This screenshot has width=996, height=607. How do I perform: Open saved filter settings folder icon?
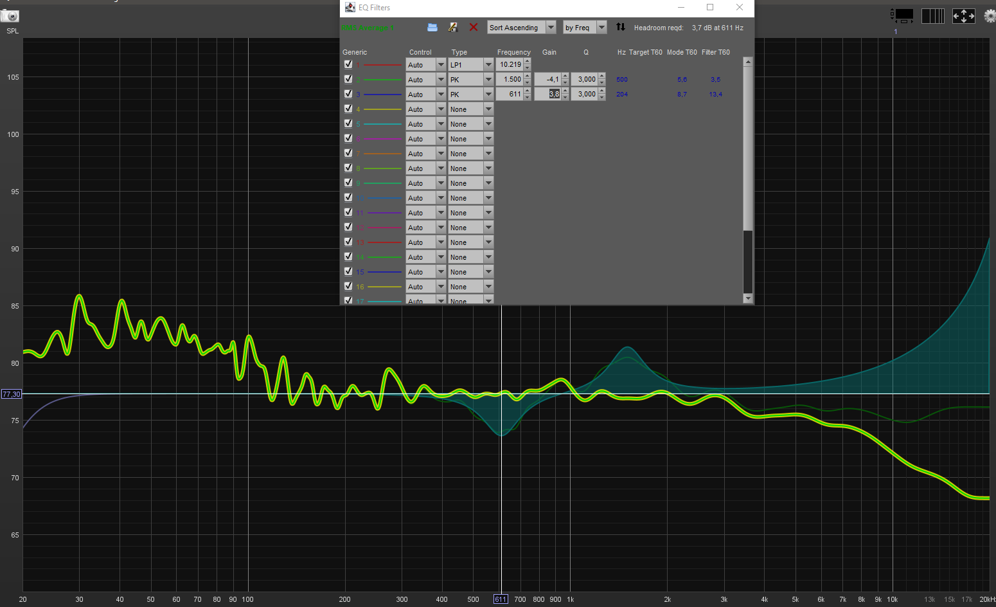(x=432, y=27)
